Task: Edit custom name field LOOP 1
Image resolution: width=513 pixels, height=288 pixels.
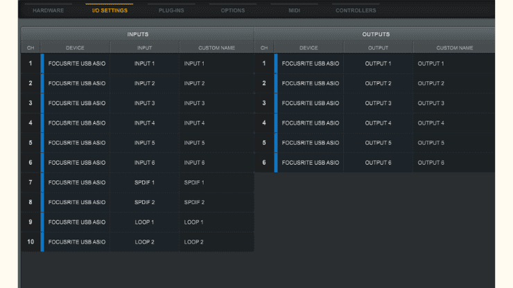Action: [x=217, y=222]
